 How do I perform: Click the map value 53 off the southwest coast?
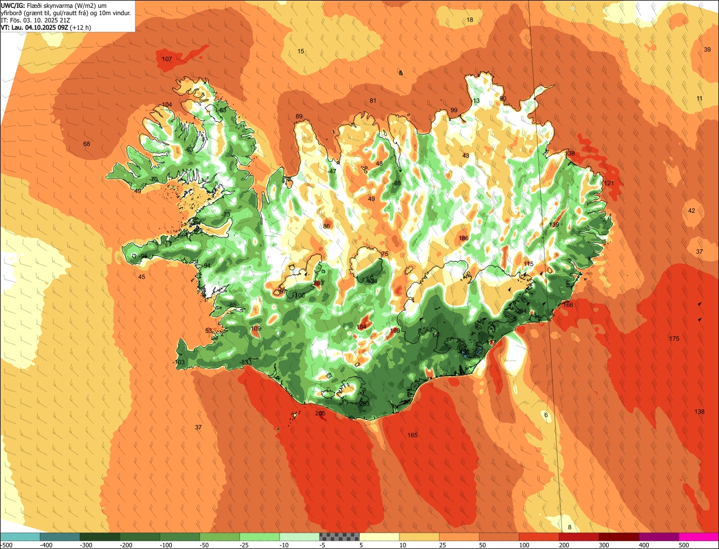(x=208, y=331)
